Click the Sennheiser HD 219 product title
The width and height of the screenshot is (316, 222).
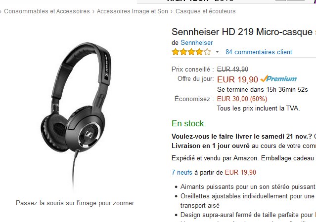tap(242, 32)
